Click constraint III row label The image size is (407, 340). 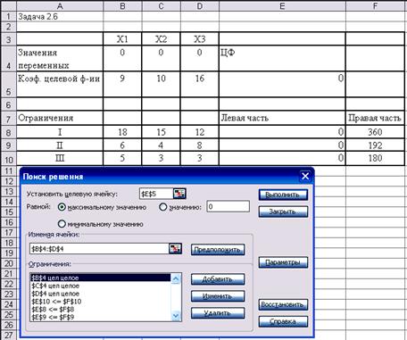coord(60,158)
